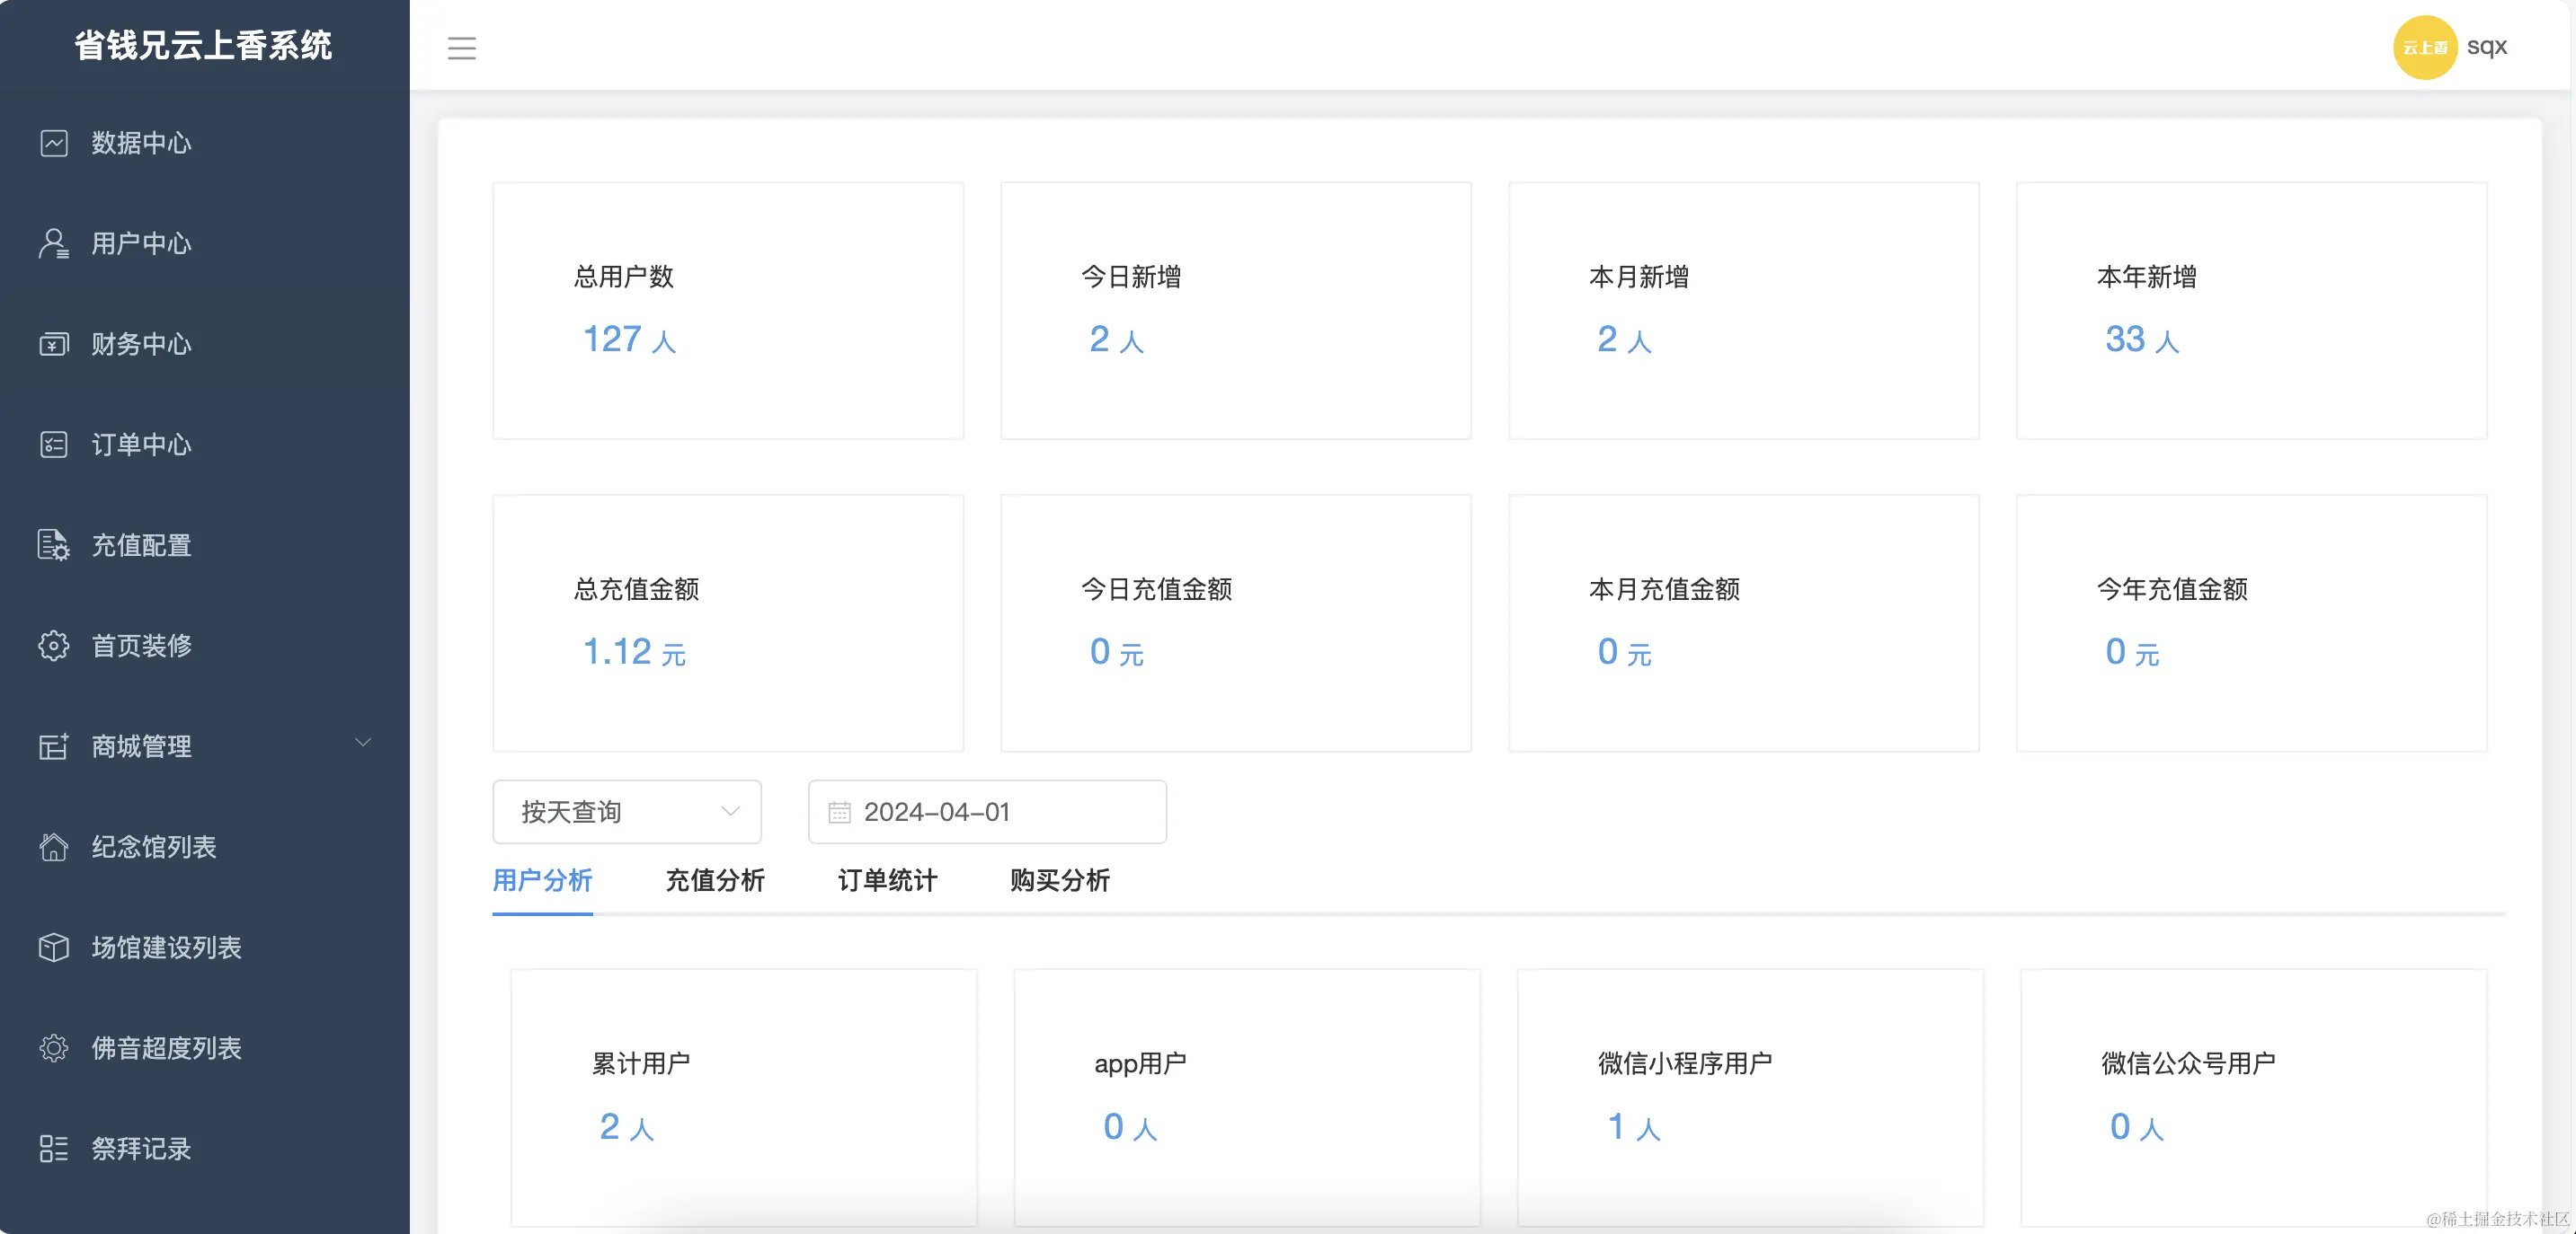Switch to the 充值分析 tab
The height and width of the screenshot is (1234, 2576).
pyautogui.click(x=714, y=881)
